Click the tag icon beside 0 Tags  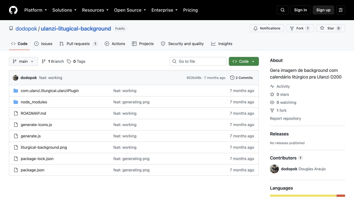(69, 61)
